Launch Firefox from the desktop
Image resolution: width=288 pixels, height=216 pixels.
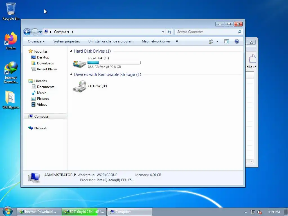11,41
